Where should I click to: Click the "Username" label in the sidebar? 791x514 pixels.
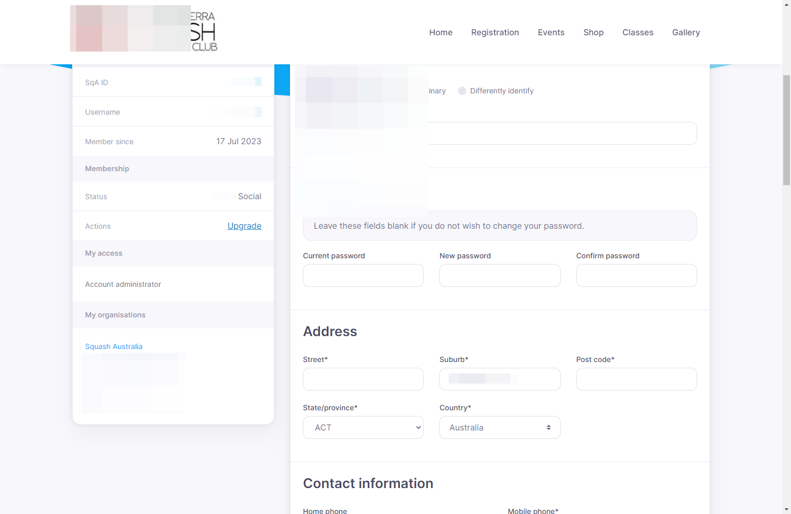pos(102,112)
